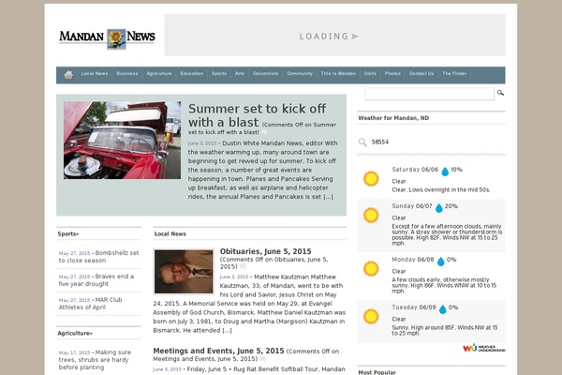Click the home icon in navigation bar
Image resolution: width=562 pixels, height=375 pixels.
coord(68,75)
